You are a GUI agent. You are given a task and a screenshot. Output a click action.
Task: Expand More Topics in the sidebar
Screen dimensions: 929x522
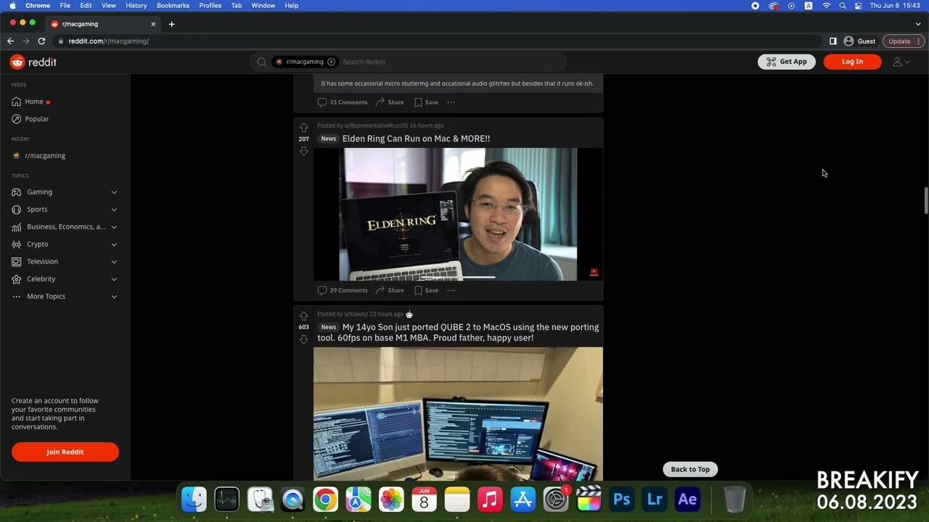pyautogui.click(x=65, y=297)
